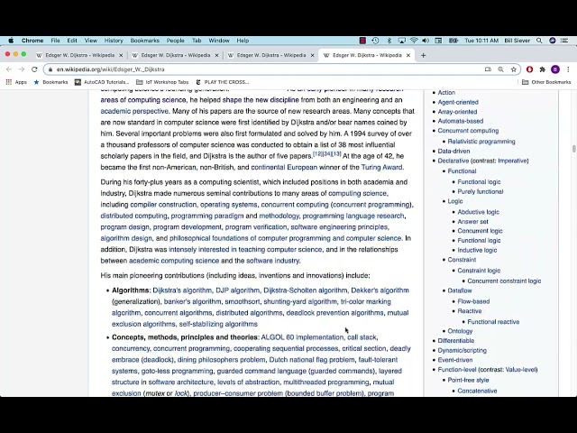
Task: Launch Siri from the menu bar
Action: tap(553, 41)
